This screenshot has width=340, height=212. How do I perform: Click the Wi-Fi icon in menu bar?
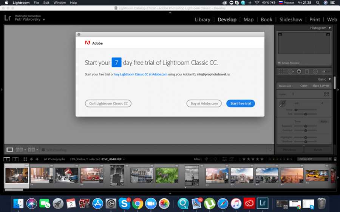(x=257, y=3)
